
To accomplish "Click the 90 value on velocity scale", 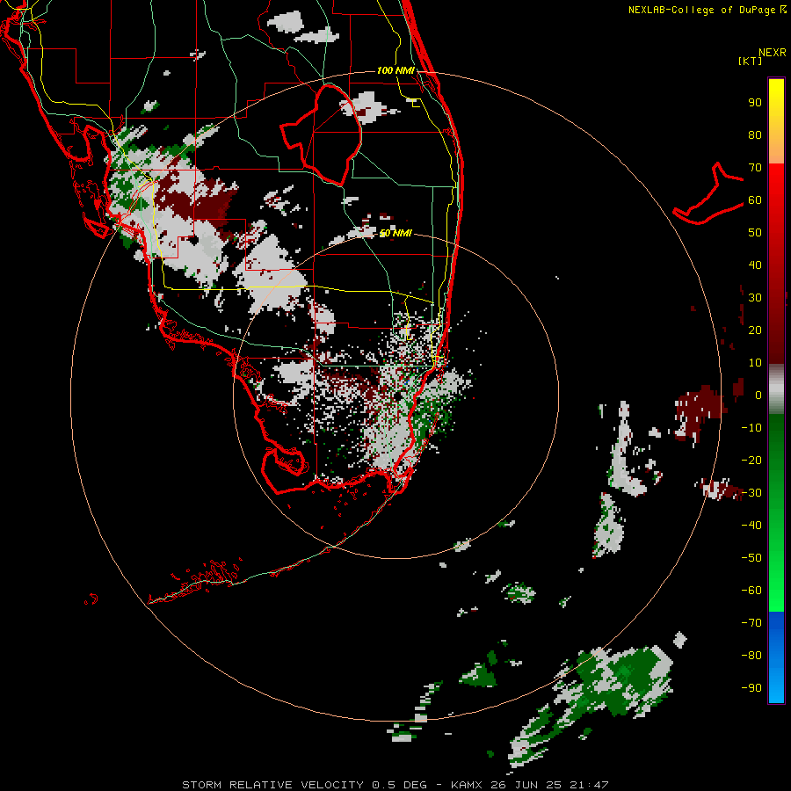I will [755, 103].
